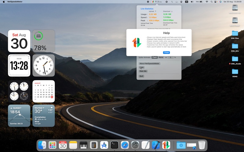244x152 pixels.
Task: Click the Help button in the drawer
Action: pyautogui.click(x=142, y=67)
